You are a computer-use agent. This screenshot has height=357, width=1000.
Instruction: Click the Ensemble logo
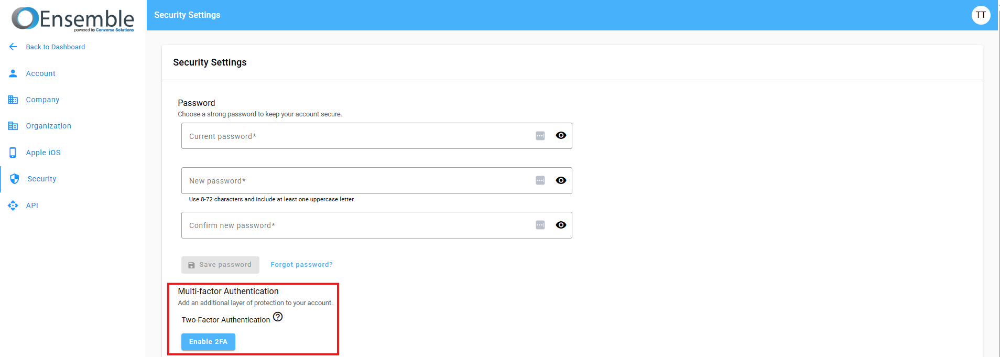click(73, 19)
